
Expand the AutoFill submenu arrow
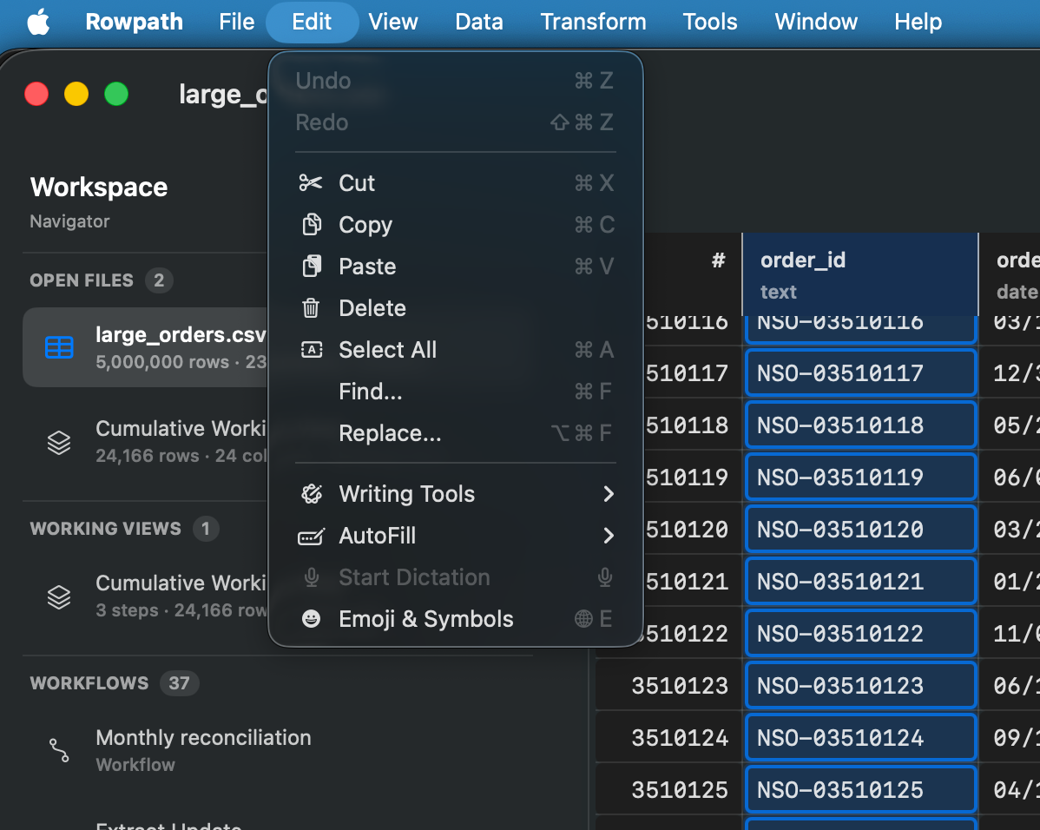609,536
